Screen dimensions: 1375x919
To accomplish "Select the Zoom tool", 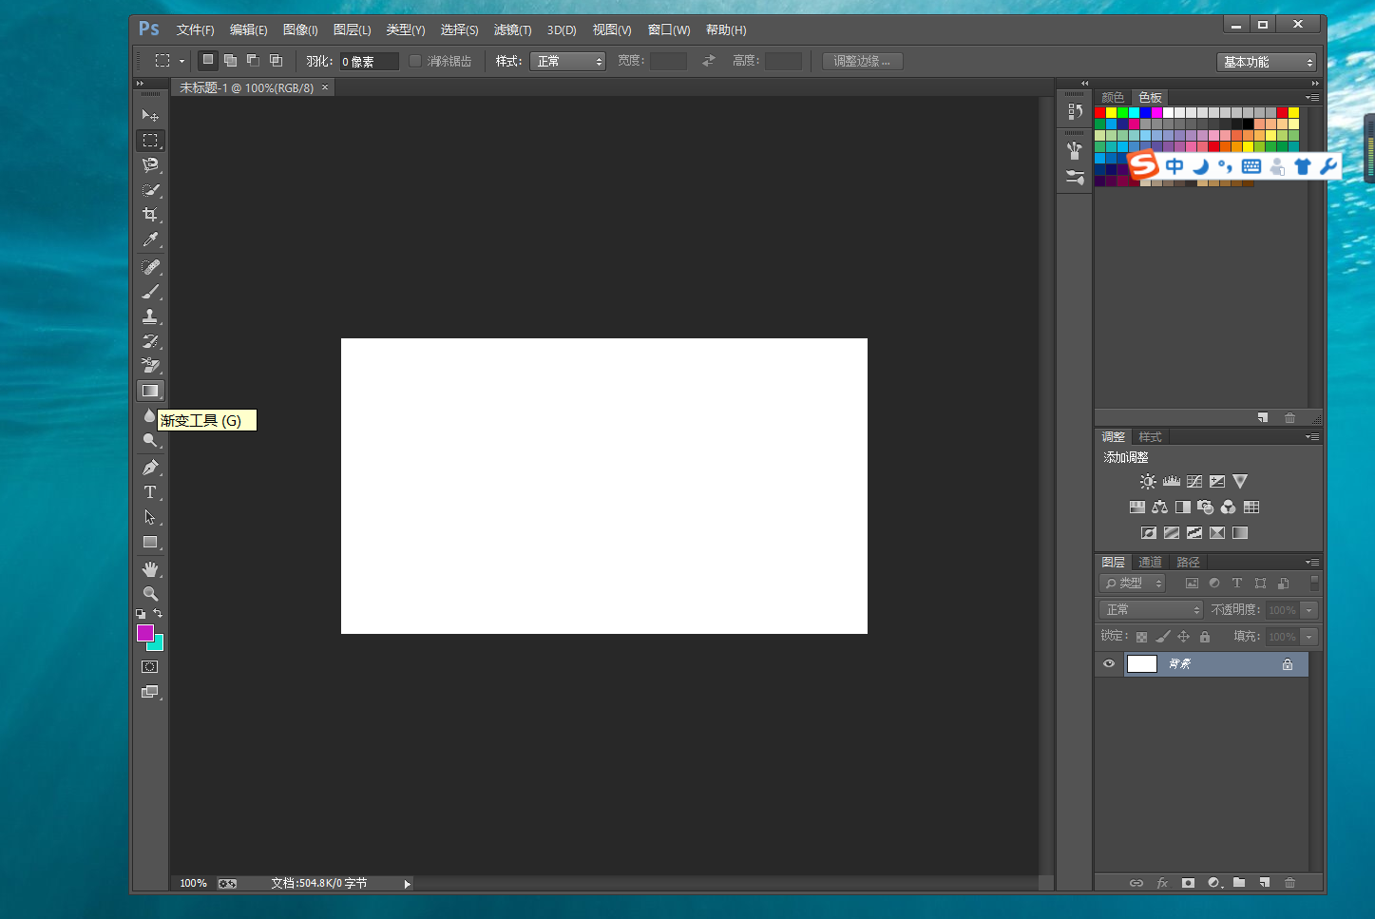I will click(150, 594).
